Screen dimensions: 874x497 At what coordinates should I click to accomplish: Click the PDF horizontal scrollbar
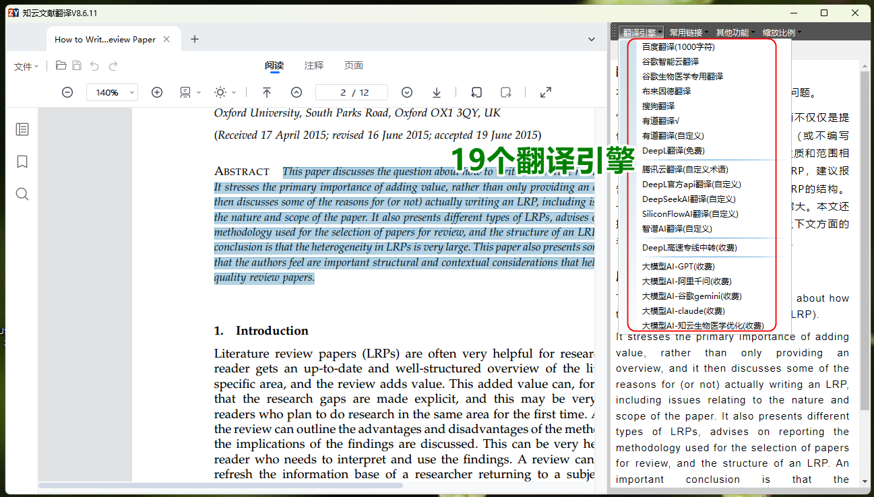pos(220,486)
